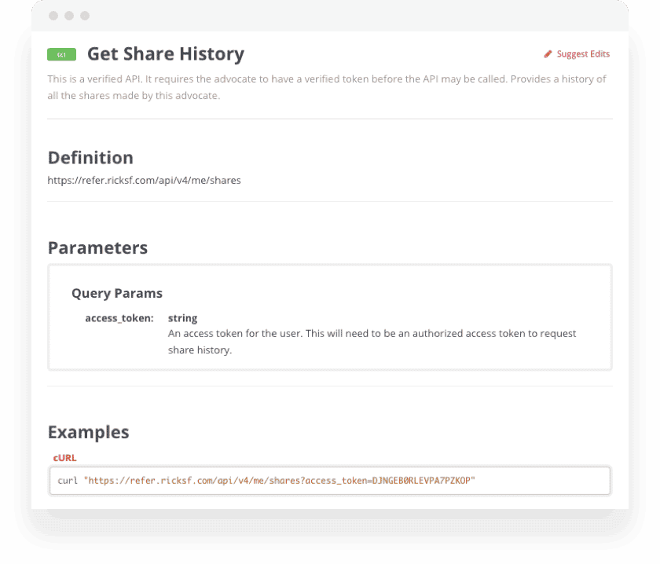Click inside the curl command code box
The image size is (660, 564).
click(542, 481)
